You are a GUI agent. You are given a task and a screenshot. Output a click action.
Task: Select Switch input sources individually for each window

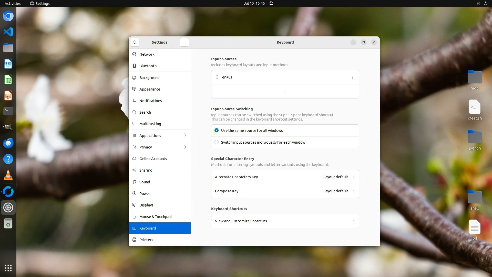pyautogui.click(x=217, y=142)
